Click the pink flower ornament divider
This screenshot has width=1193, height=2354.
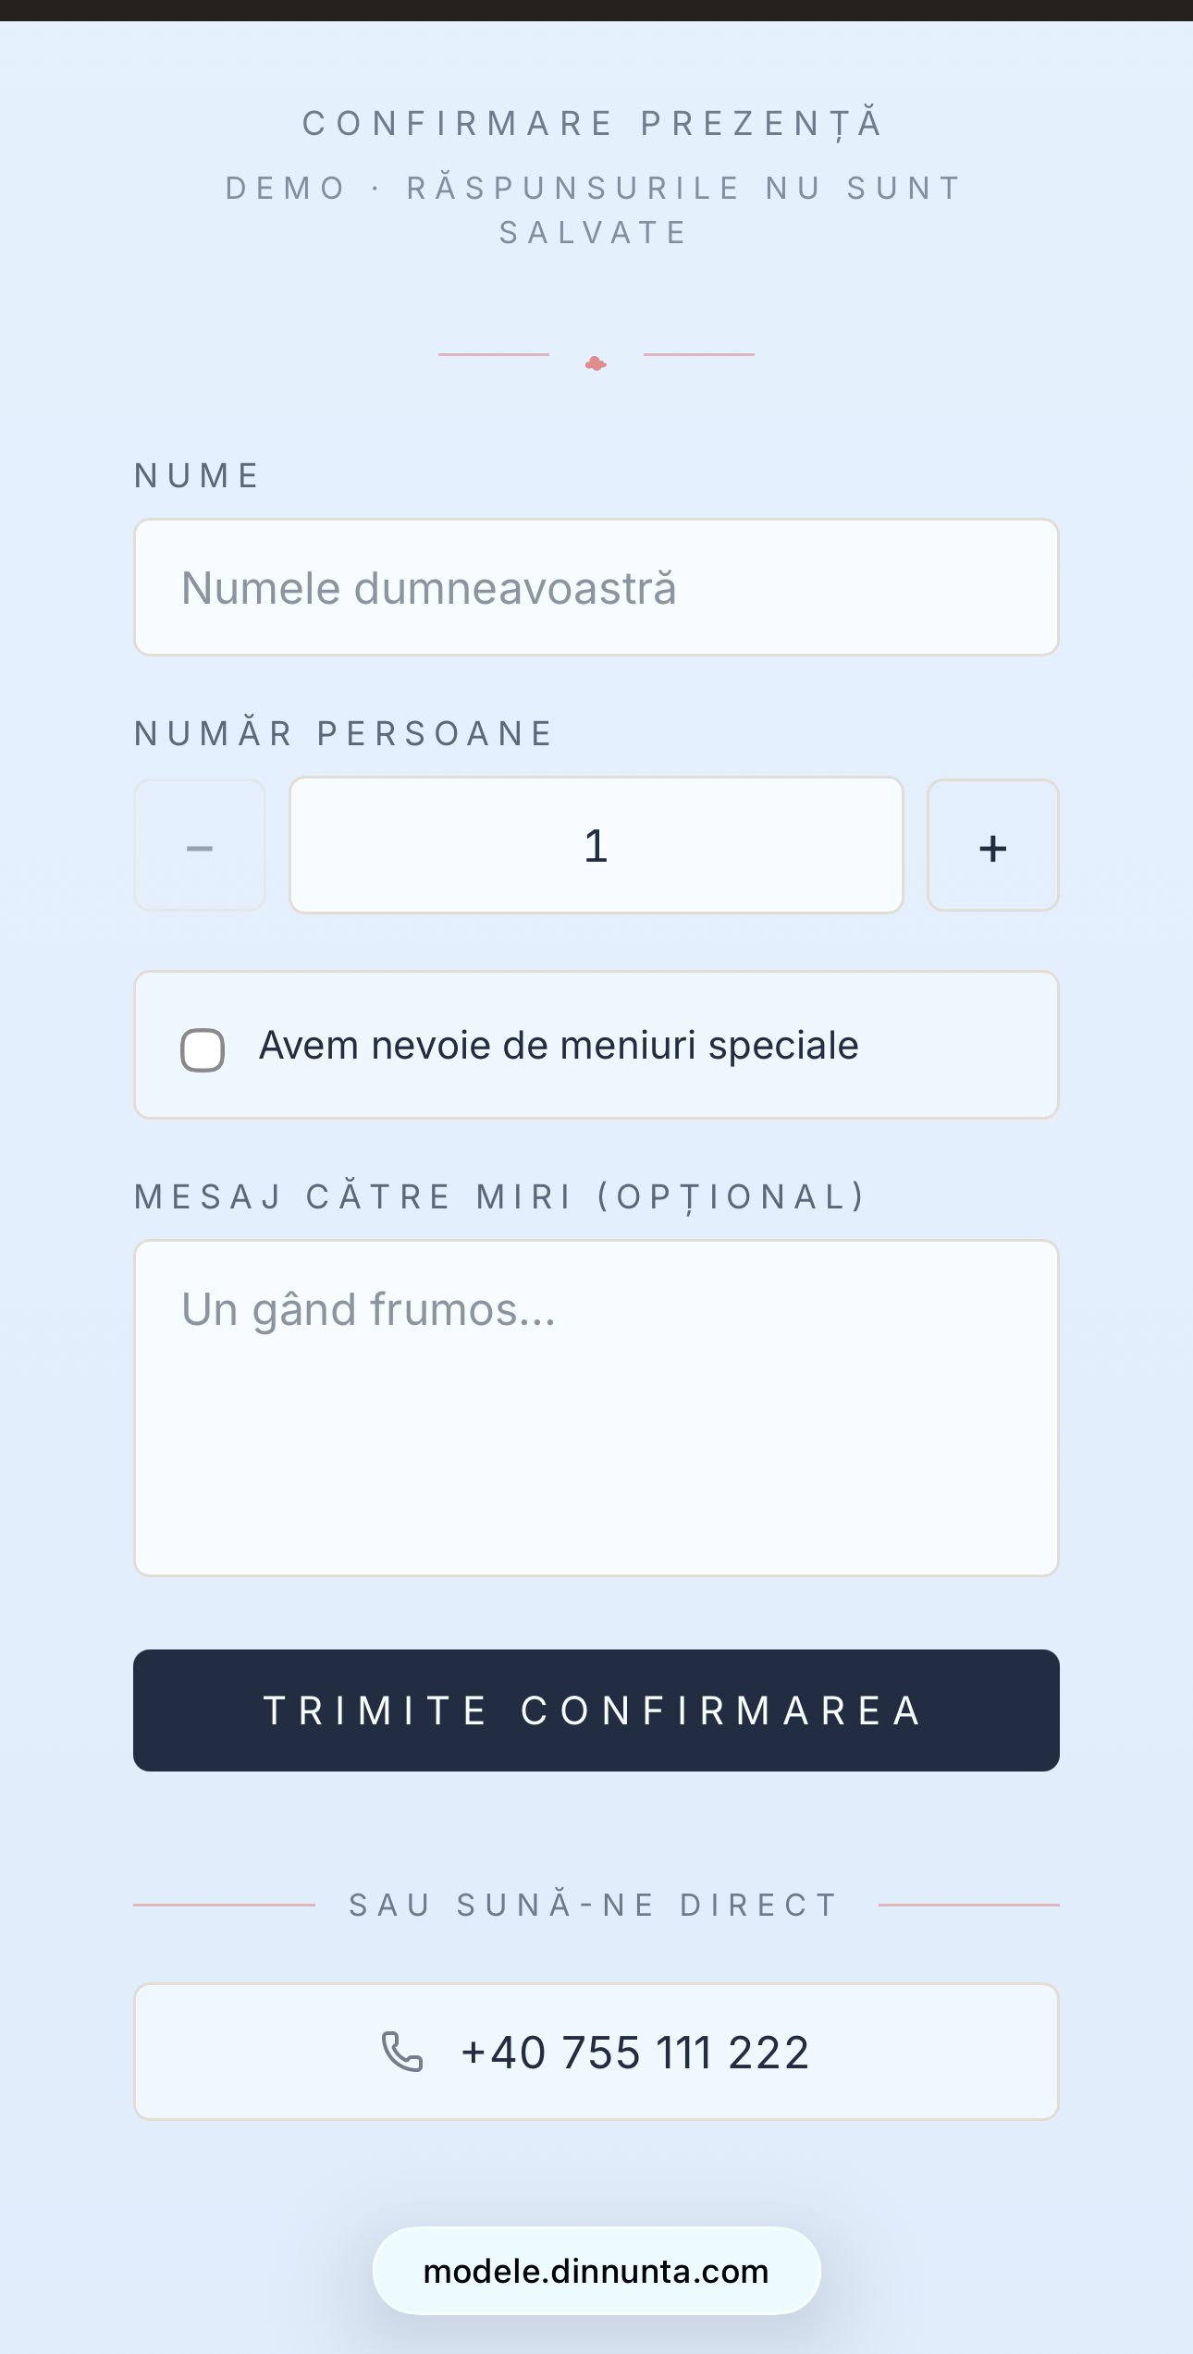[x=596, y=363]
